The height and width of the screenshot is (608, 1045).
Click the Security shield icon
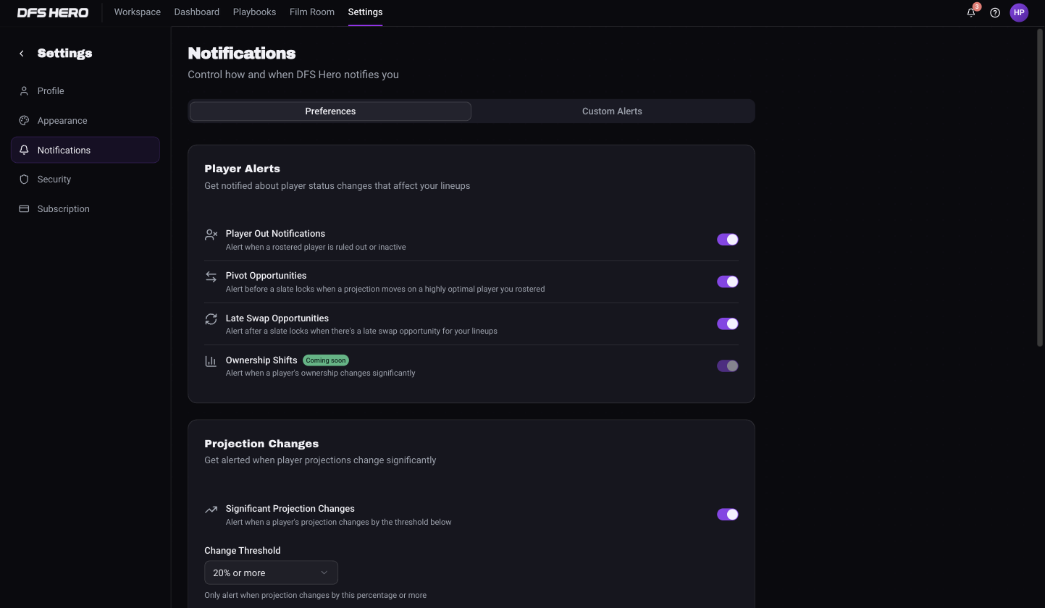point(24,180)
